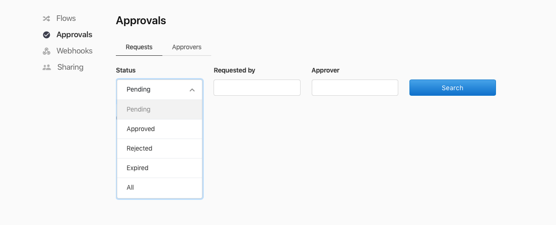
Task: Click the Flows shuffle icon in sidebar
Action: 46,19
